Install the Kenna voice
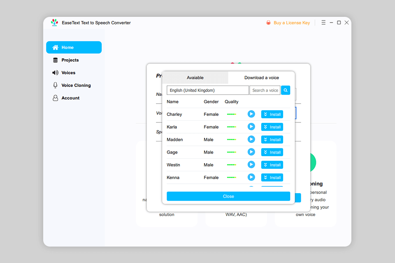This screenshot has height=263, width=395. (272, 178)
